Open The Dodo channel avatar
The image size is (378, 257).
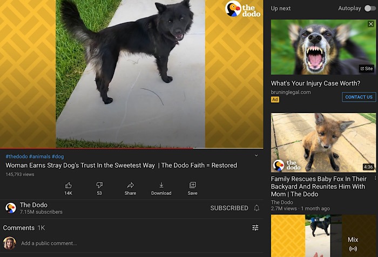pos(10,208)
